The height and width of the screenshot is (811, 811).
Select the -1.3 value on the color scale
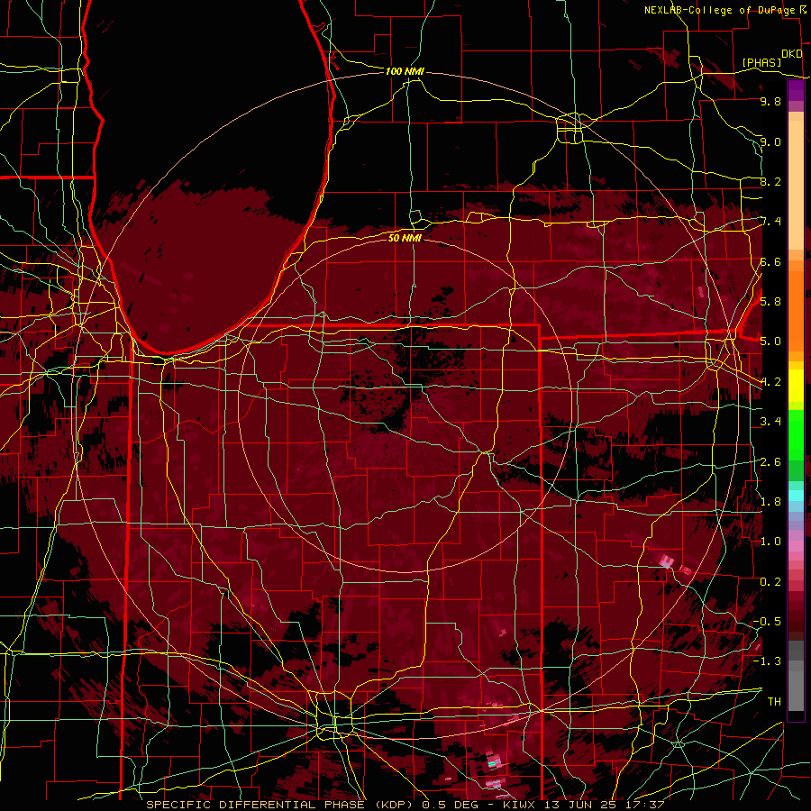(767, 661)
